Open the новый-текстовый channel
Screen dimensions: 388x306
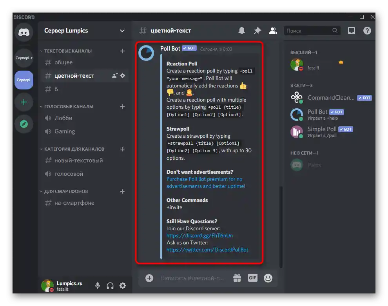(x=84, y=160)
